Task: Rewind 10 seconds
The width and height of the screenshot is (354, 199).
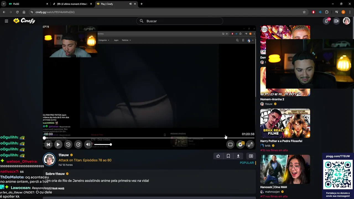Action: (x=68, y=144)
